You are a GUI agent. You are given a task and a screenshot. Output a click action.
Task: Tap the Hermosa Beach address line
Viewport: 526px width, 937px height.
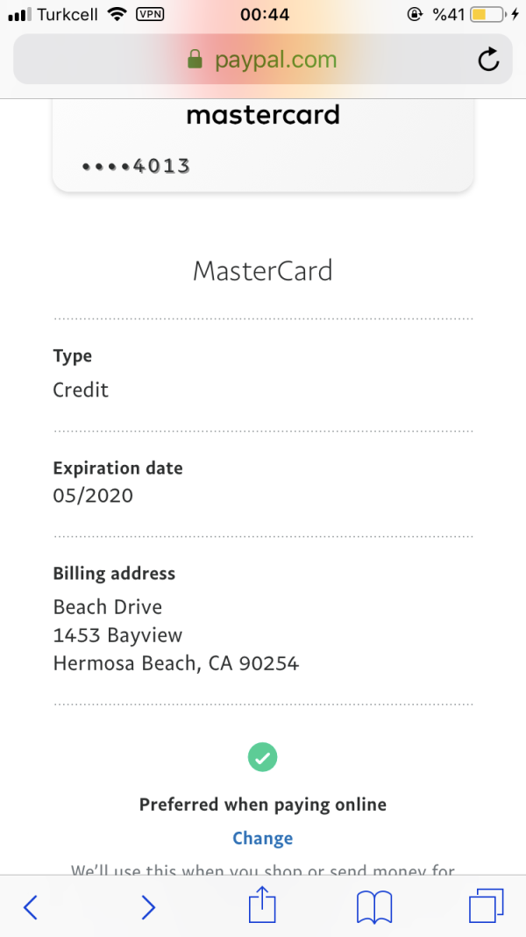[x=175, y=663]
